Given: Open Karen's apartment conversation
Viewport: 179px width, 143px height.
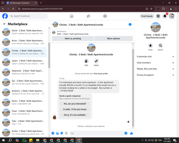Looking at the screenshot, I should (x=24, y=102).
